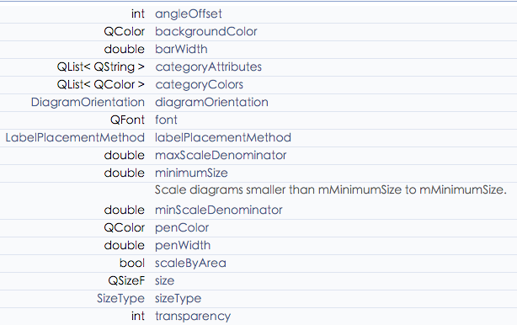Screen dimensions: 517x325
Task: Click the size attribute link
Action: point(164,281)
